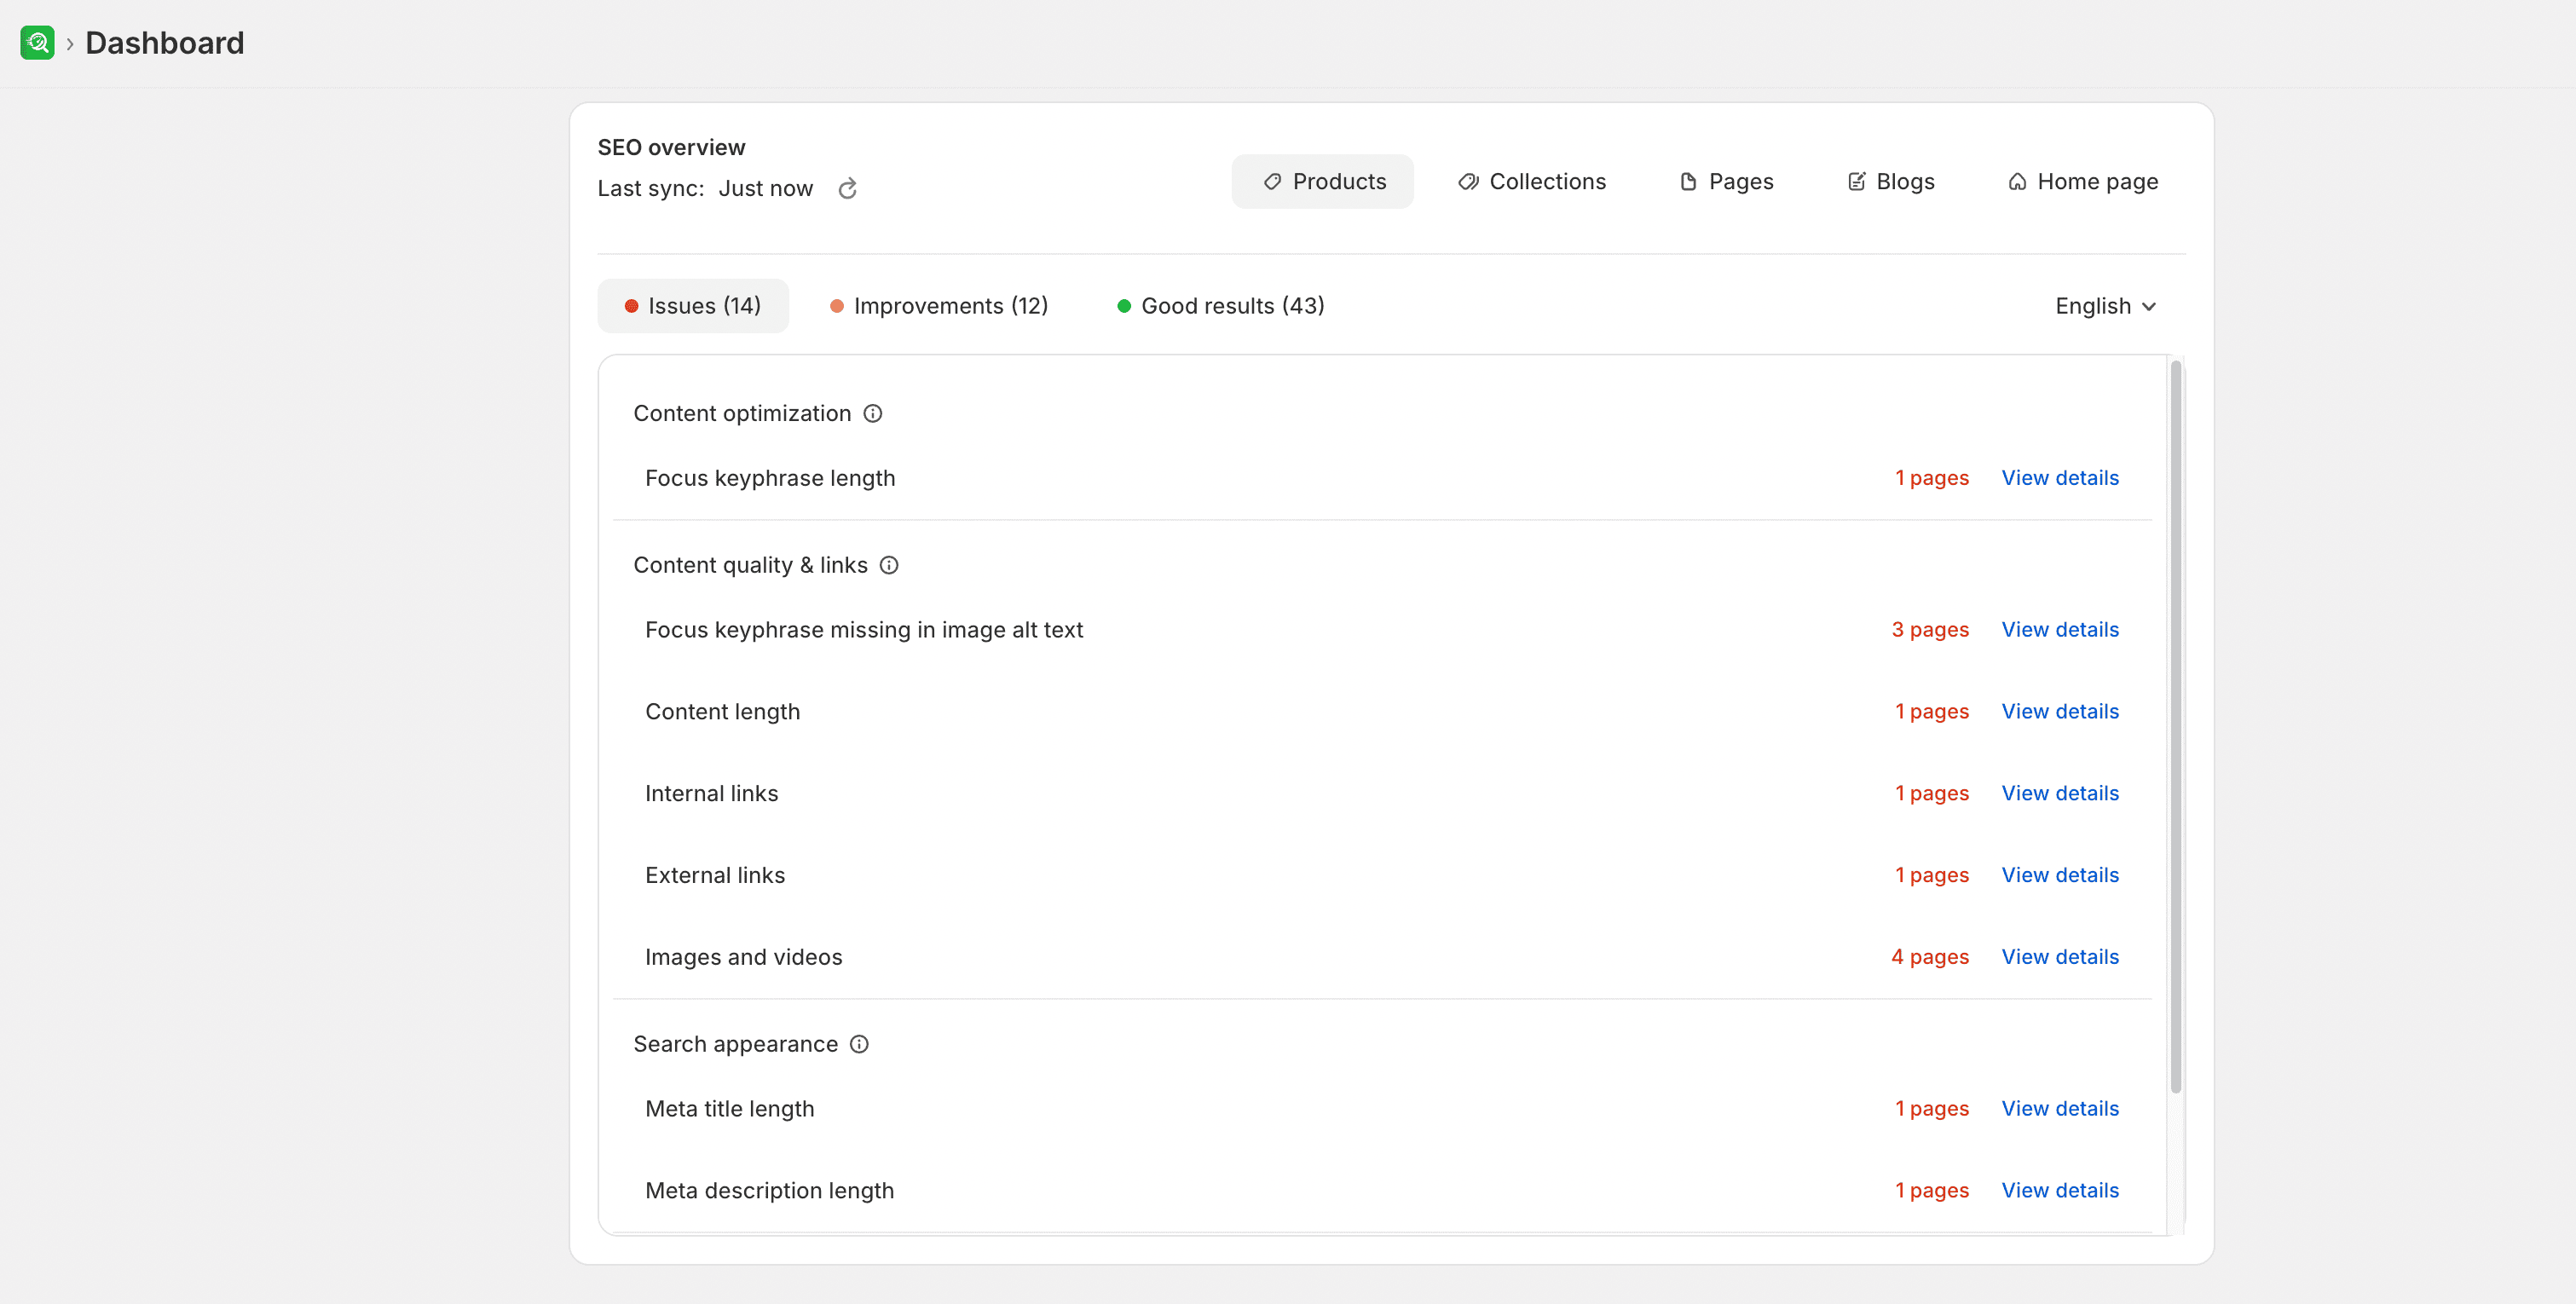Image resolution: width=2576 pixels, height=1304 pixels.
Task: Click the Content optimization info icon
Action: coord(873,414)
